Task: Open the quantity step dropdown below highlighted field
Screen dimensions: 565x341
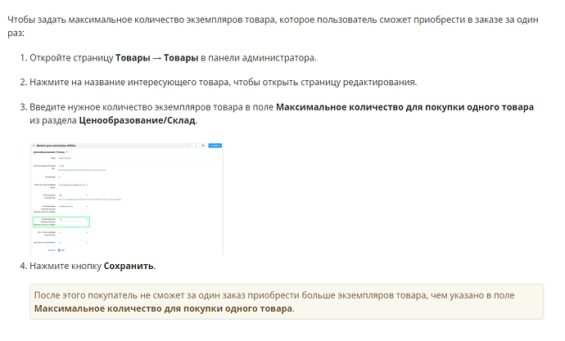Action: pyautogui.click(x=73, y=232)
